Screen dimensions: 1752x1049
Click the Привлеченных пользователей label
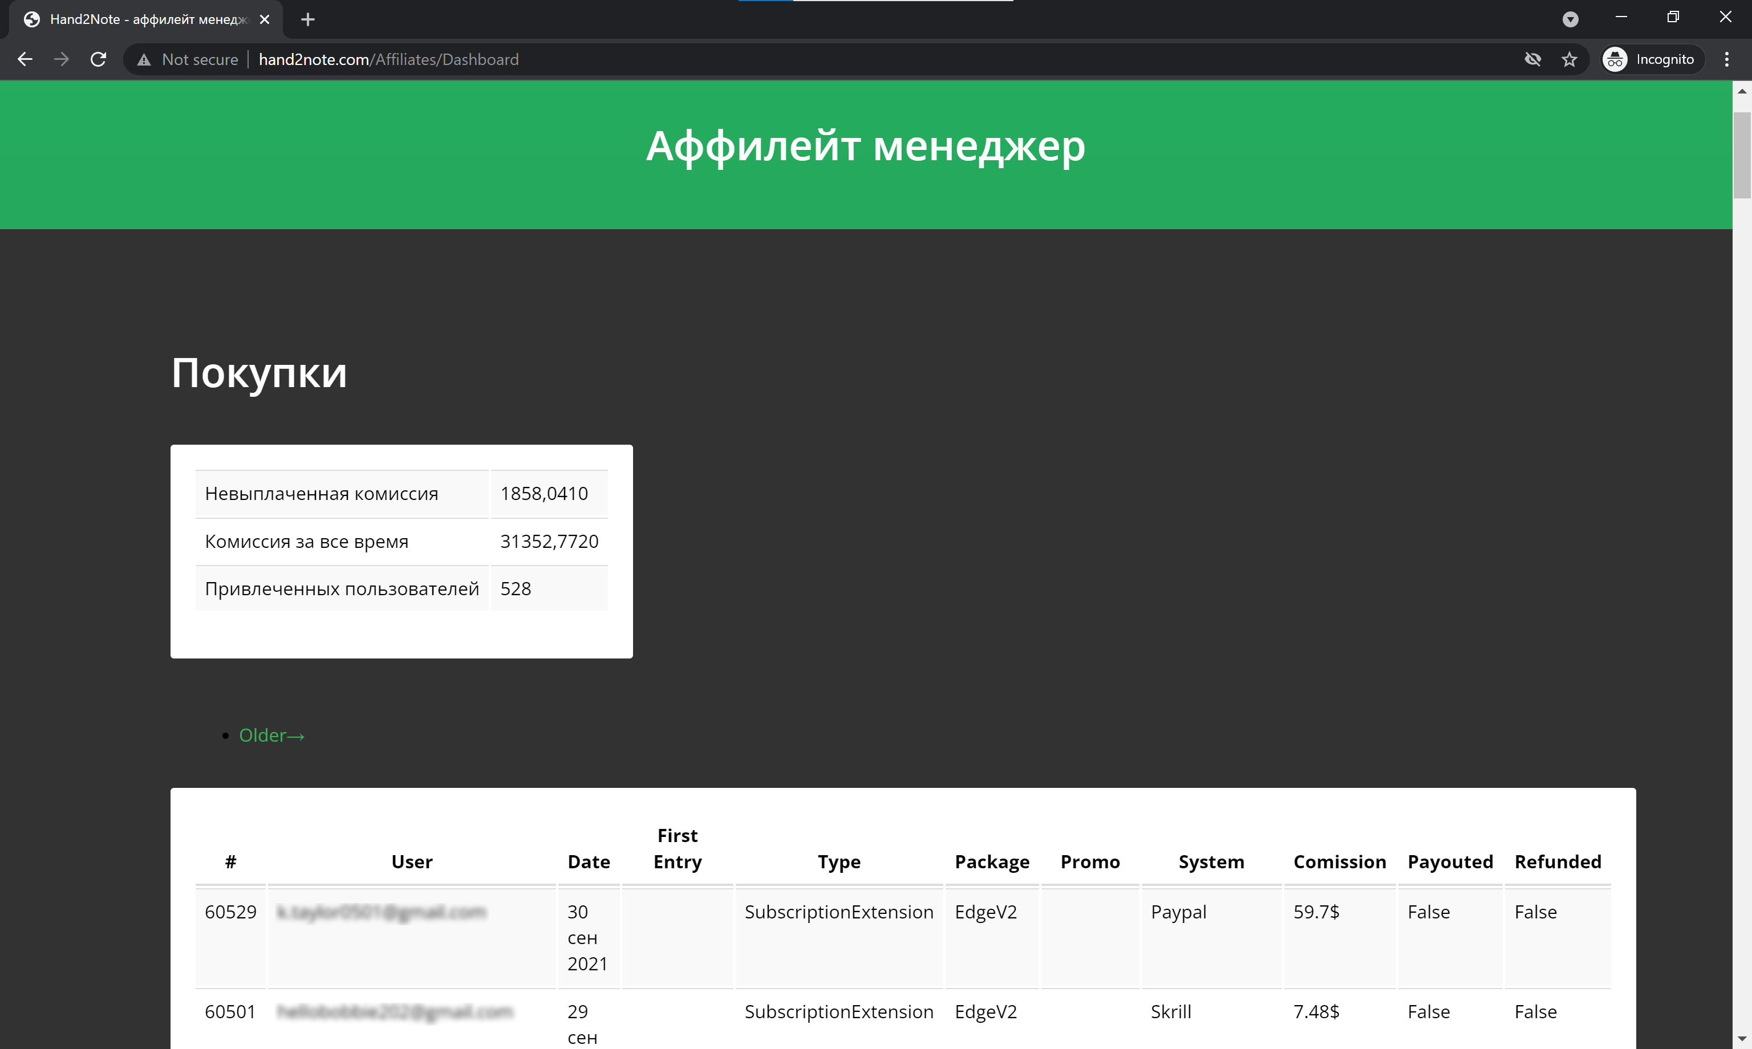[x=342, y=588]
